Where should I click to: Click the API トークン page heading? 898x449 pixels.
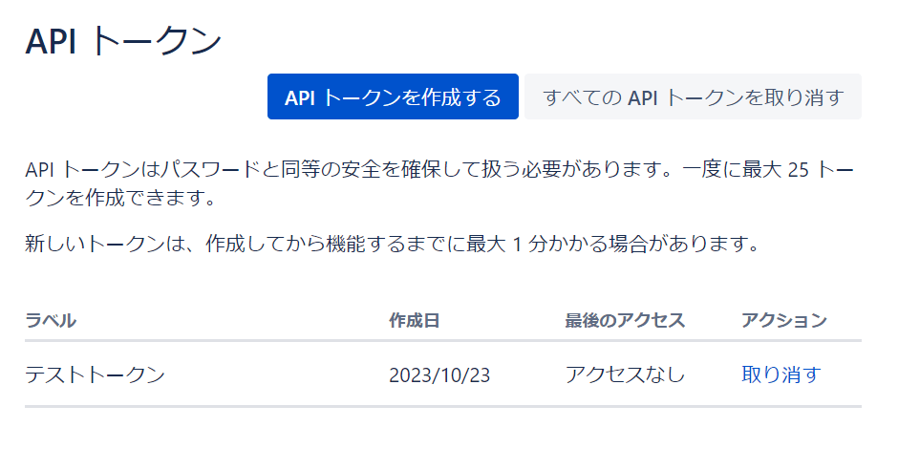coord(123,41)
